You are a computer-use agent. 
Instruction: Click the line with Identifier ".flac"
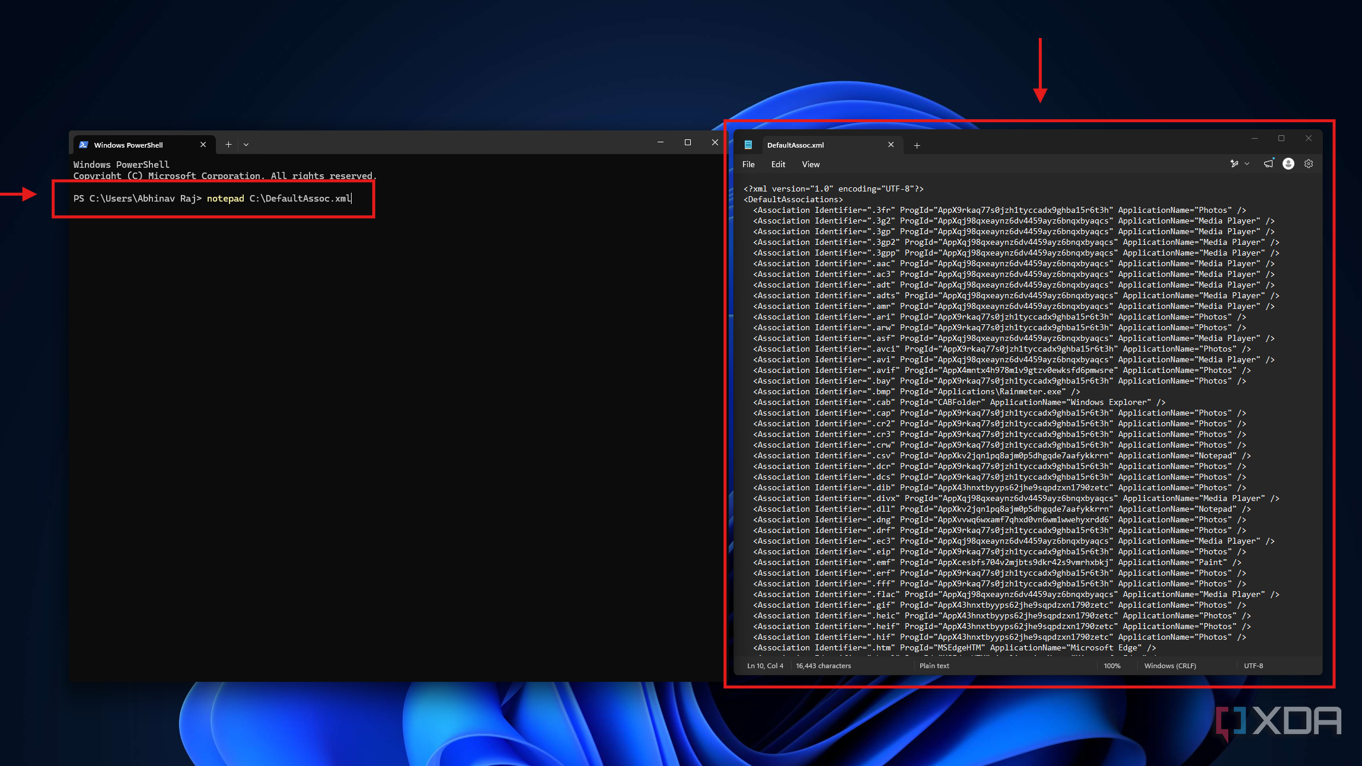coord(1016,595)
